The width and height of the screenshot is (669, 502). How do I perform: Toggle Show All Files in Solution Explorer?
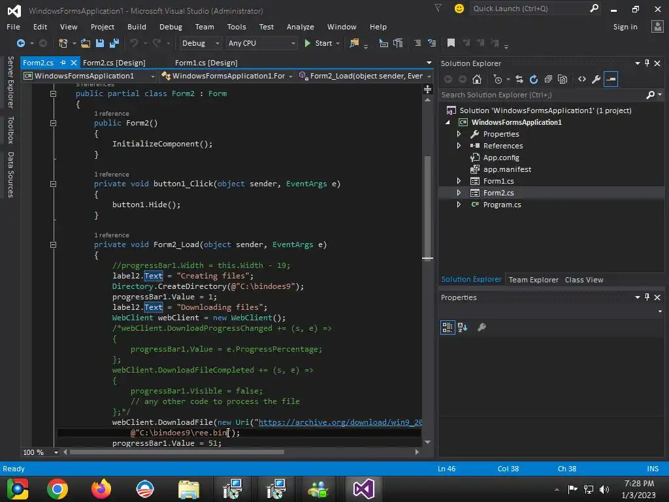563,79
